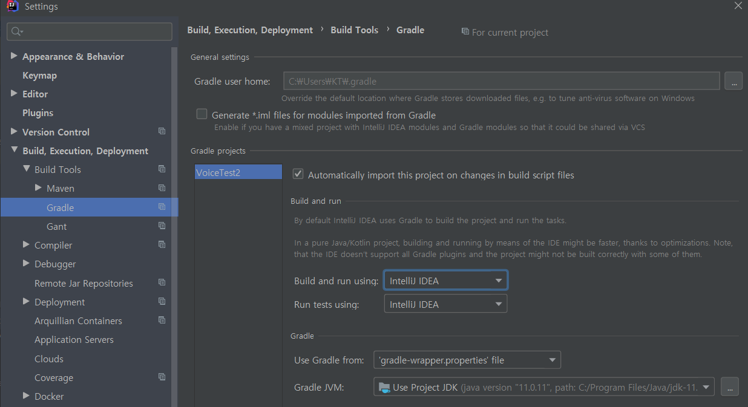Collapse Build, Execution, Deployment section
Image resolution: width=748 pixels, height=407 pixels.
point(14,150)
